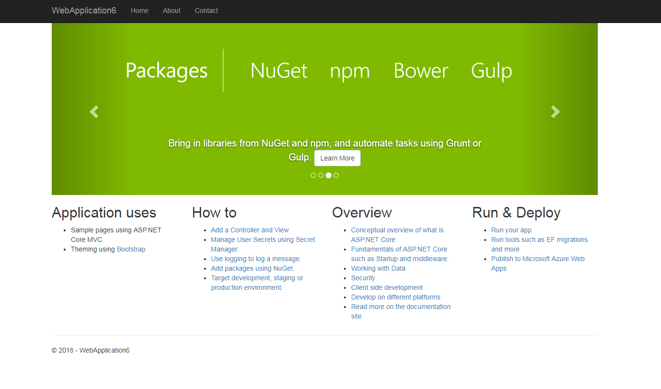
Task: Open the Home nav menu item
Action: point(139,11)
